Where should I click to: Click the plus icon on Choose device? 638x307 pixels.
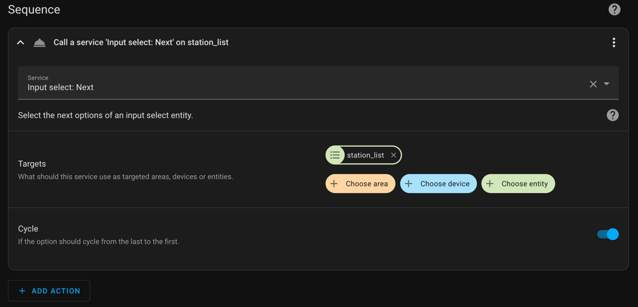coord(409,184)
